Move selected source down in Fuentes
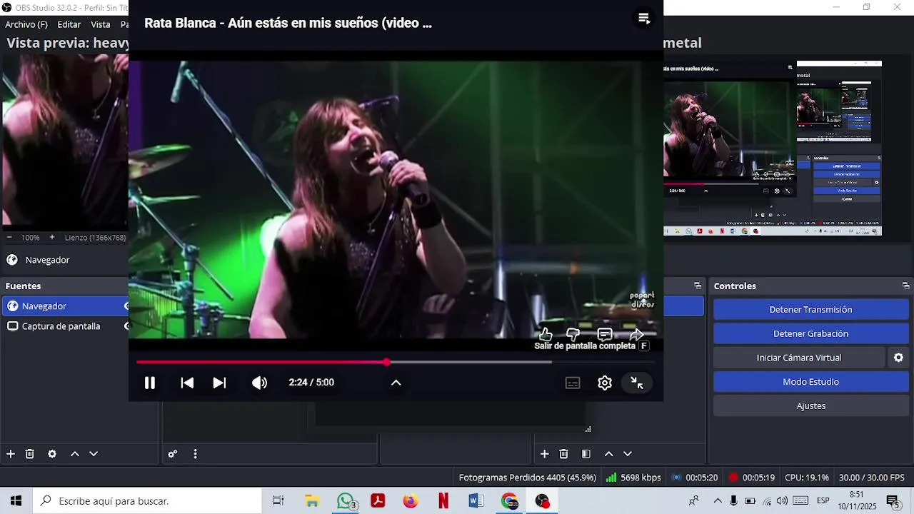 93,454
